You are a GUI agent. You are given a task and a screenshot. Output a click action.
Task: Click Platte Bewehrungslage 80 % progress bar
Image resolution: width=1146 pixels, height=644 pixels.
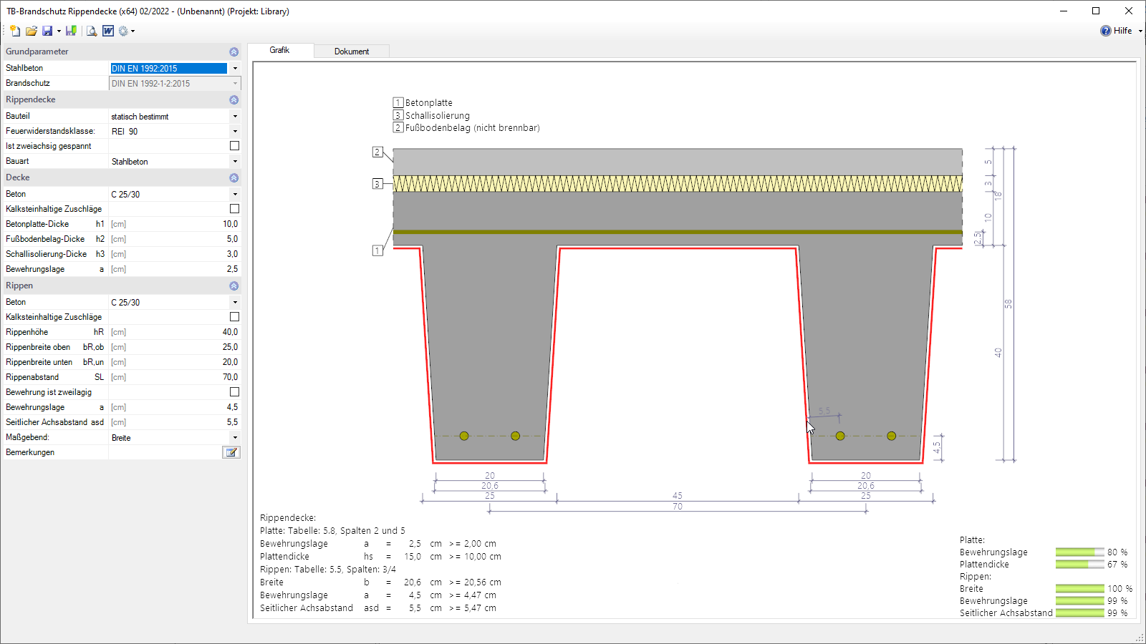tap(1080, 552)
